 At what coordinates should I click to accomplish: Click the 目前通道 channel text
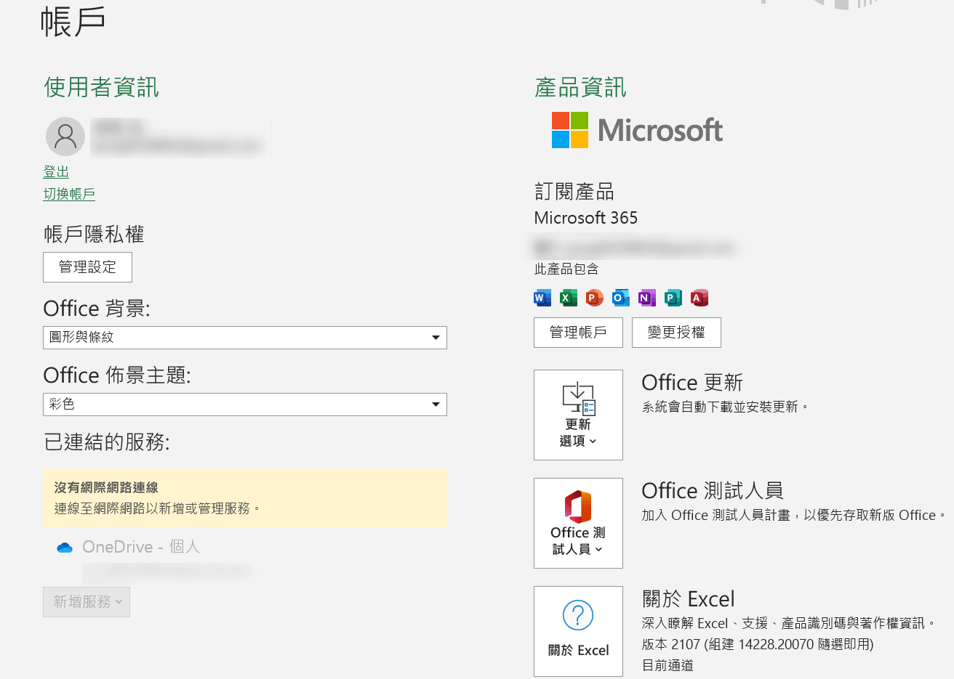click(x=668, y=665)
